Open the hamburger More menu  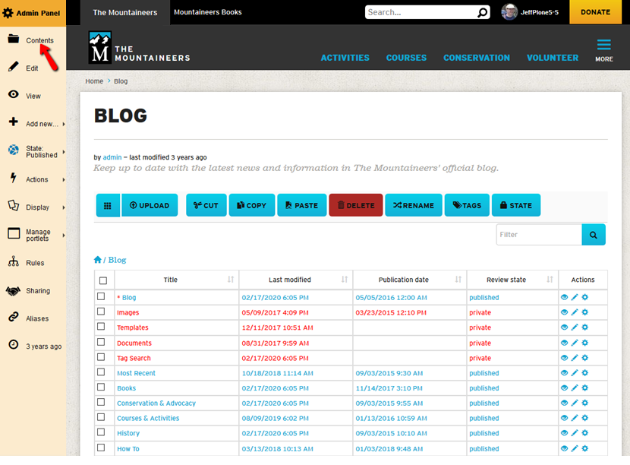tap(603, 49)
